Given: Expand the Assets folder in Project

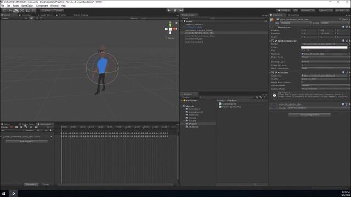Looking at the screenshot, I should [182, 106].
